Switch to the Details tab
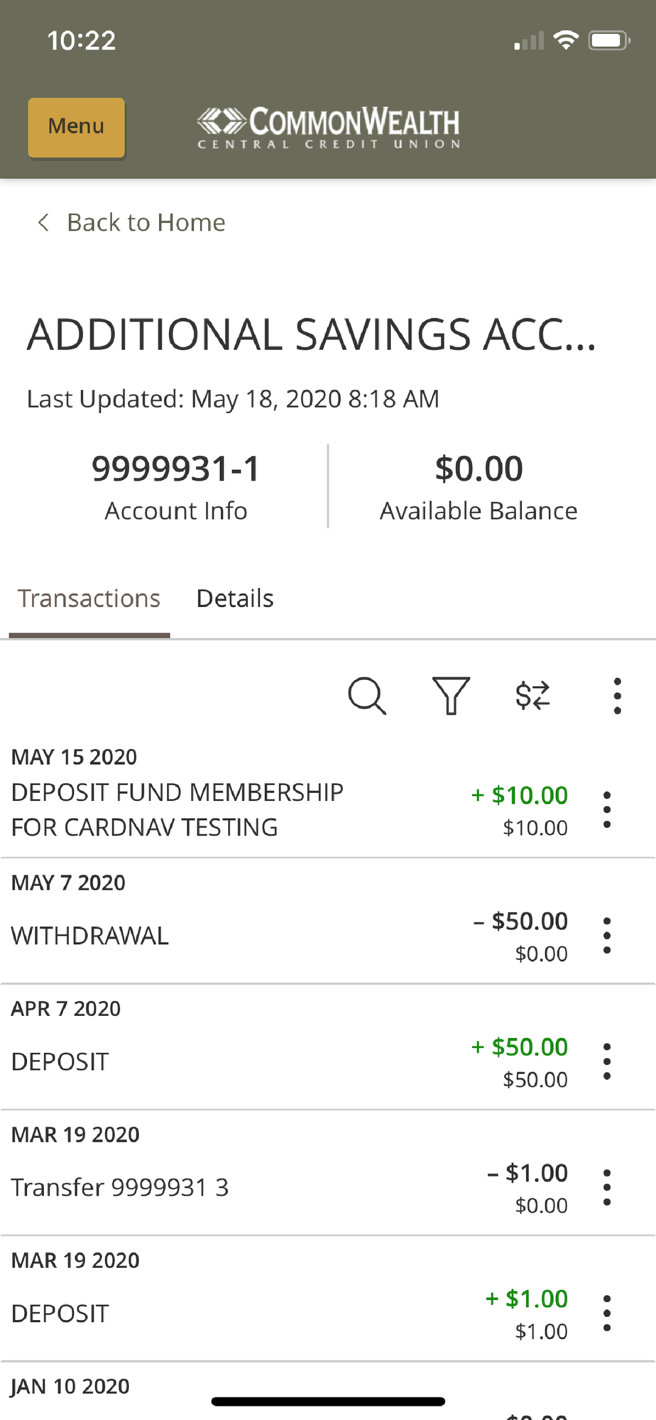656x1420 pixels. pyautogui.click(x=235, y=599)
